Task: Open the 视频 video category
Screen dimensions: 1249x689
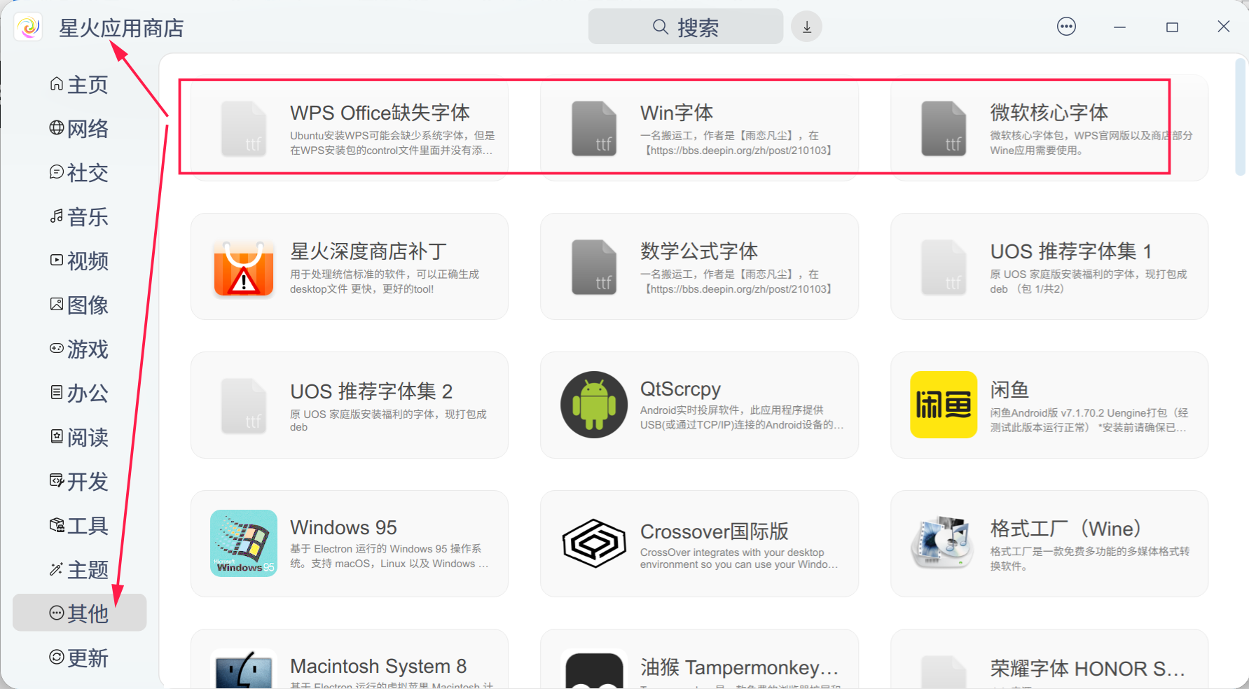Action: click(x=79, y=261)
